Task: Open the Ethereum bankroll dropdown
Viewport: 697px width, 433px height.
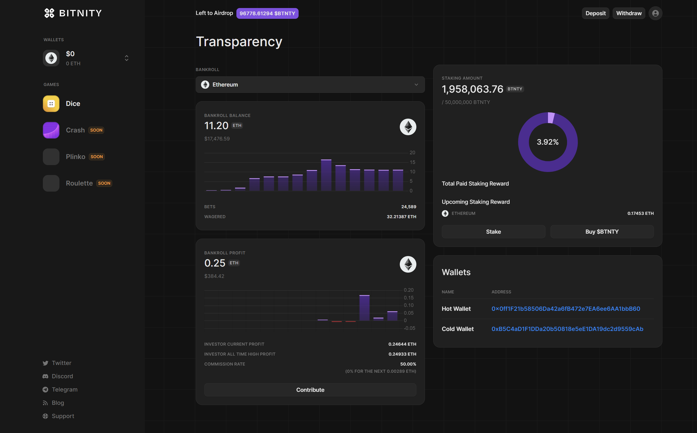Action: tap(310, 85)
